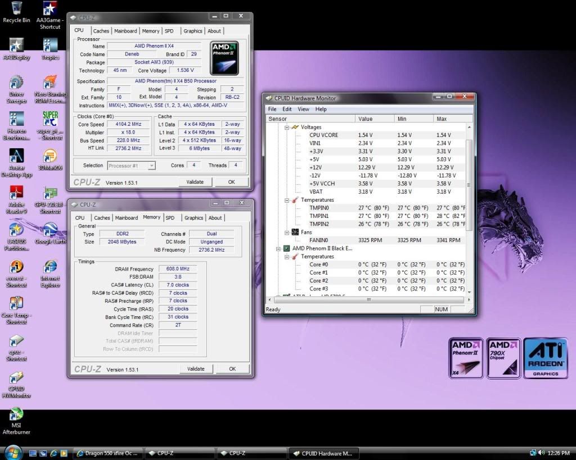Click Validate in the CPU tab window
The image size is (576, 460).
(x=195, y=182)
